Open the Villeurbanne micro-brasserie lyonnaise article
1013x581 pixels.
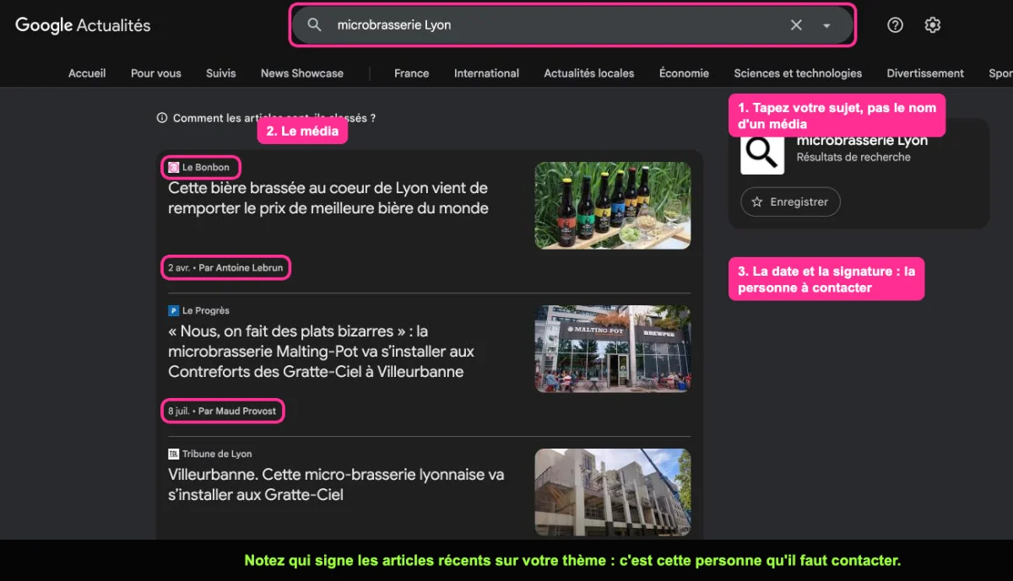pyautogui.click(x=336, y=485)
